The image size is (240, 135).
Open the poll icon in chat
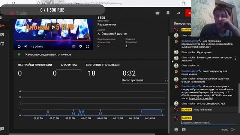[184, 129]
